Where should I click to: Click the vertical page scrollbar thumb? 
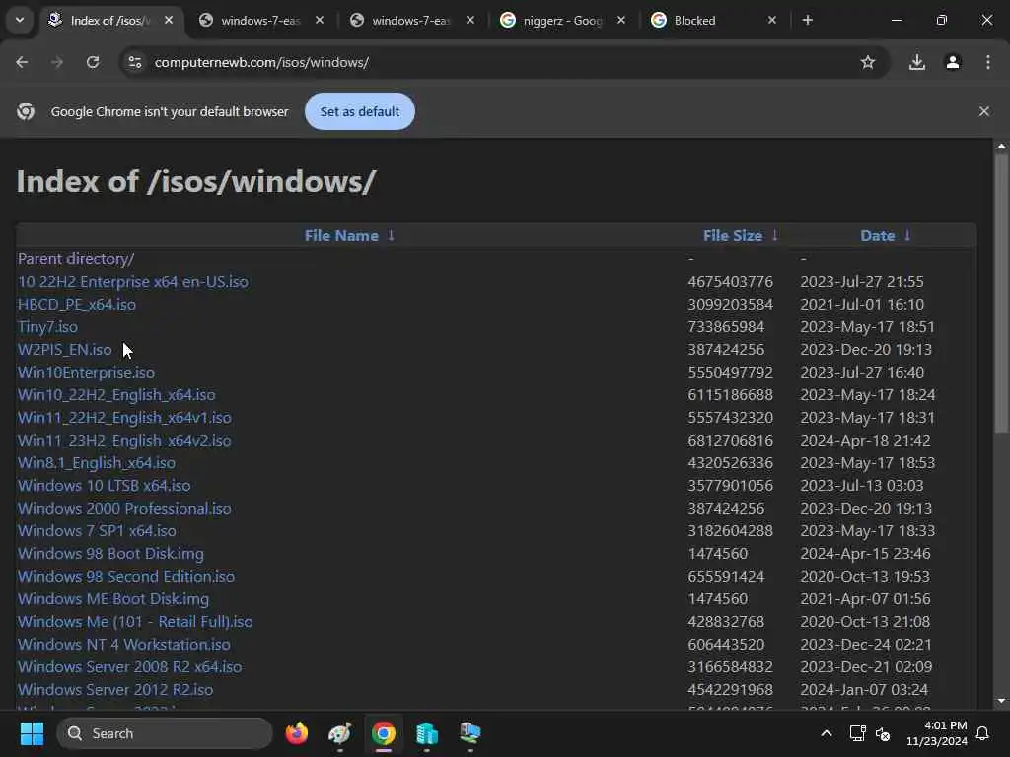point(1001,293)
